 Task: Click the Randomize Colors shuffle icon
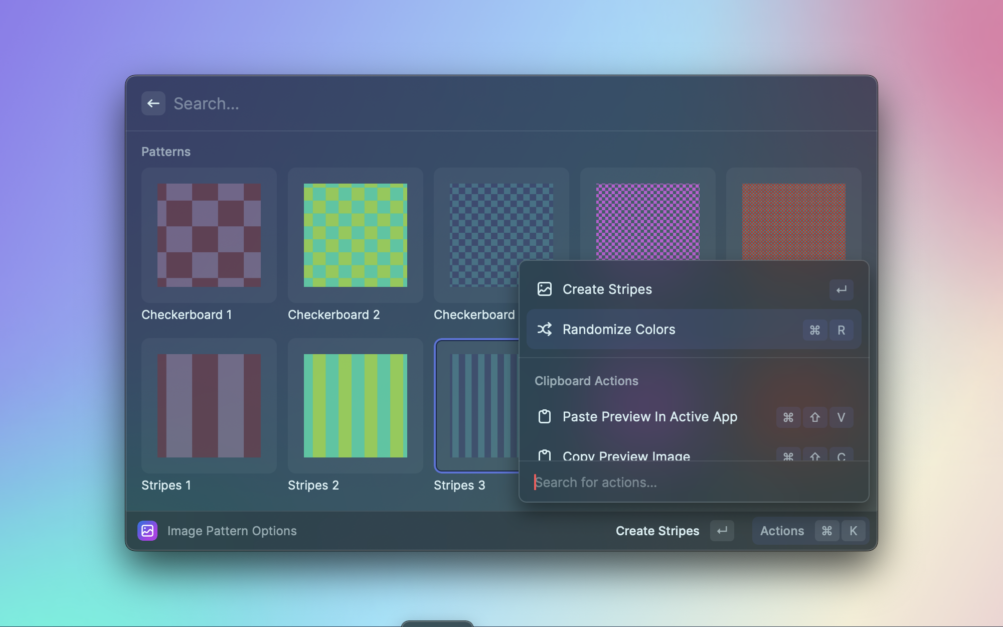click(545, 330)
